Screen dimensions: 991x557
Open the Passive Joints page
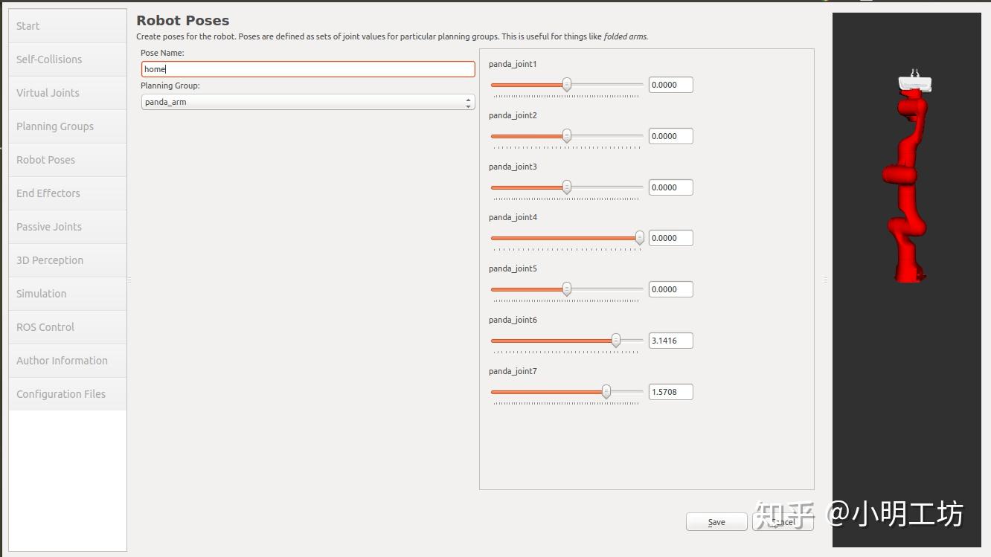point(67,227)
